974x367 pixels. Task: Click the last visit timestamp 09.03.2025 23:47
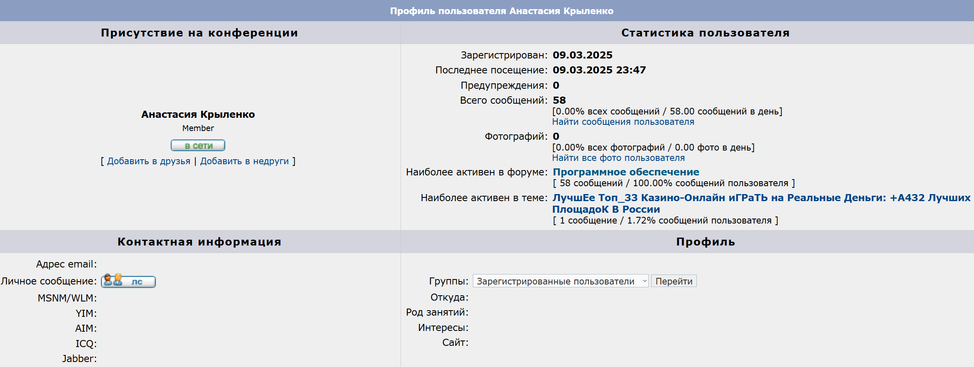click(x=599, y=70)
